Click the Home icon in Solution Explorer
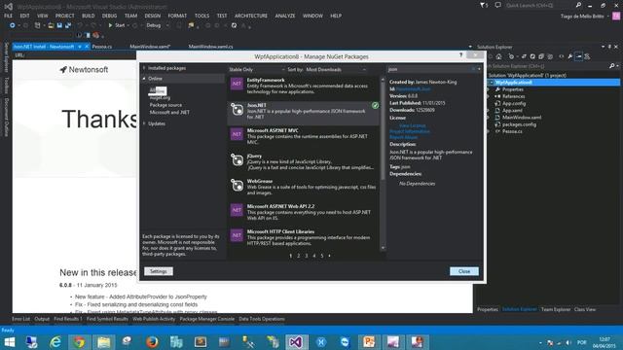623x350 pixels. pos(499,56)
